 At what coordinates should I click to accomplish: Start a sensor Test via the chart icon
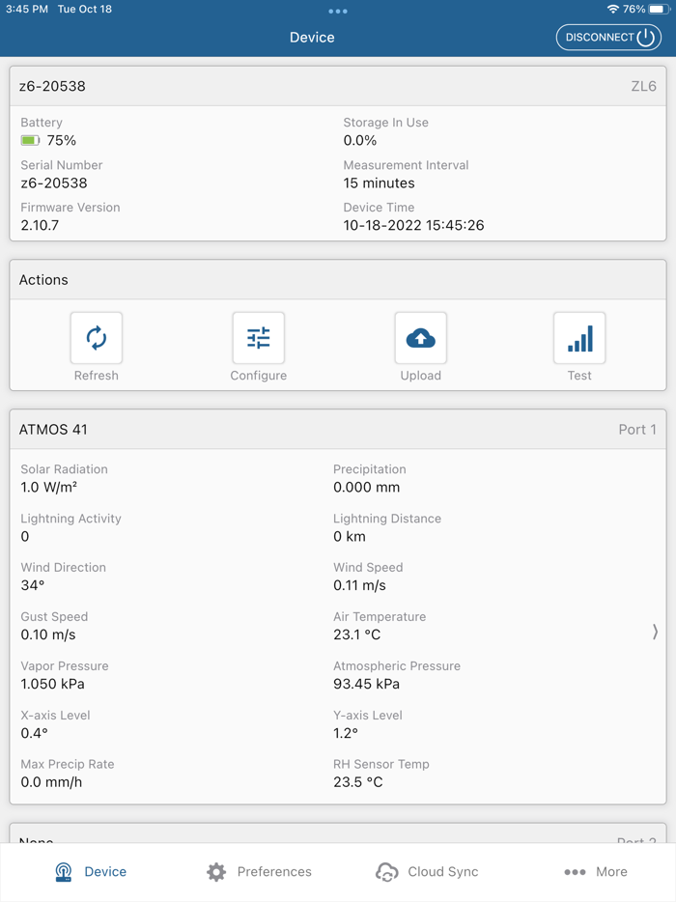pyautogui.click(x=578, y=337)
